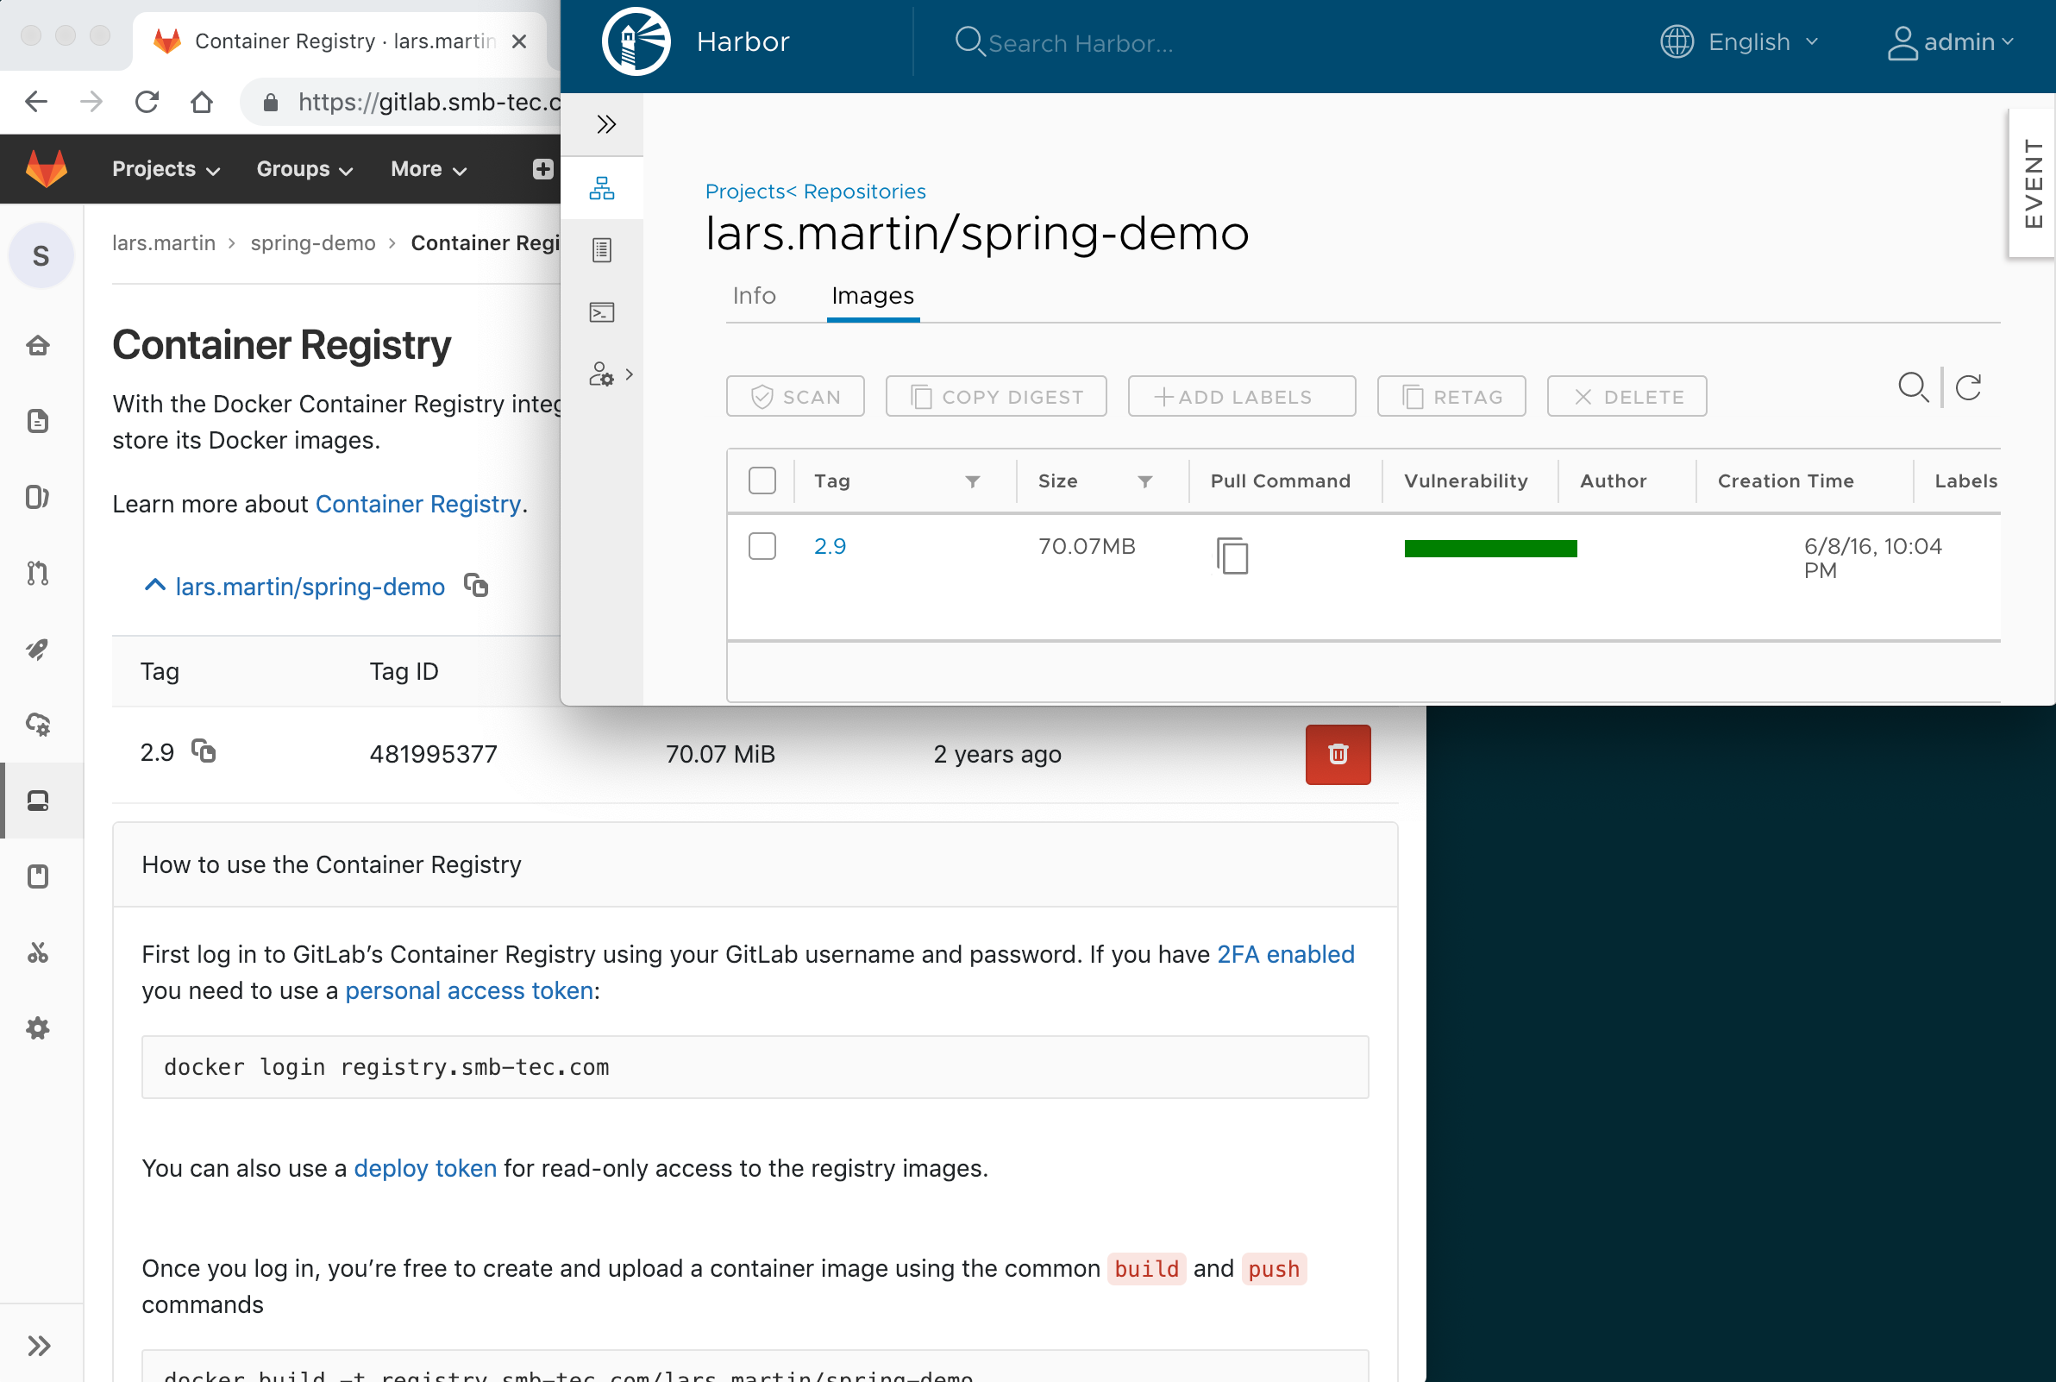Open the Container Registry documentation link
Screen dimensions: 2056x1382
click(x=417, y=503)
